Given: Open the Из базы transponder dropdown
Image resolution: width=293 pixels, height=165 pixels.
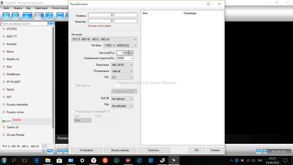Looking at the screenshot, I should [120, 45].
